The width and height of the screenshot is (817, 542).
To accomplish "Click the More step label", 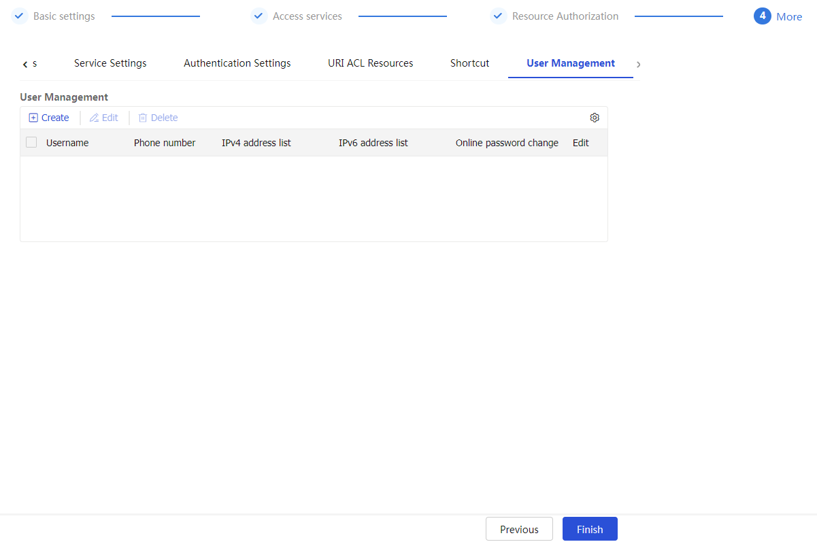I will 789,16.
